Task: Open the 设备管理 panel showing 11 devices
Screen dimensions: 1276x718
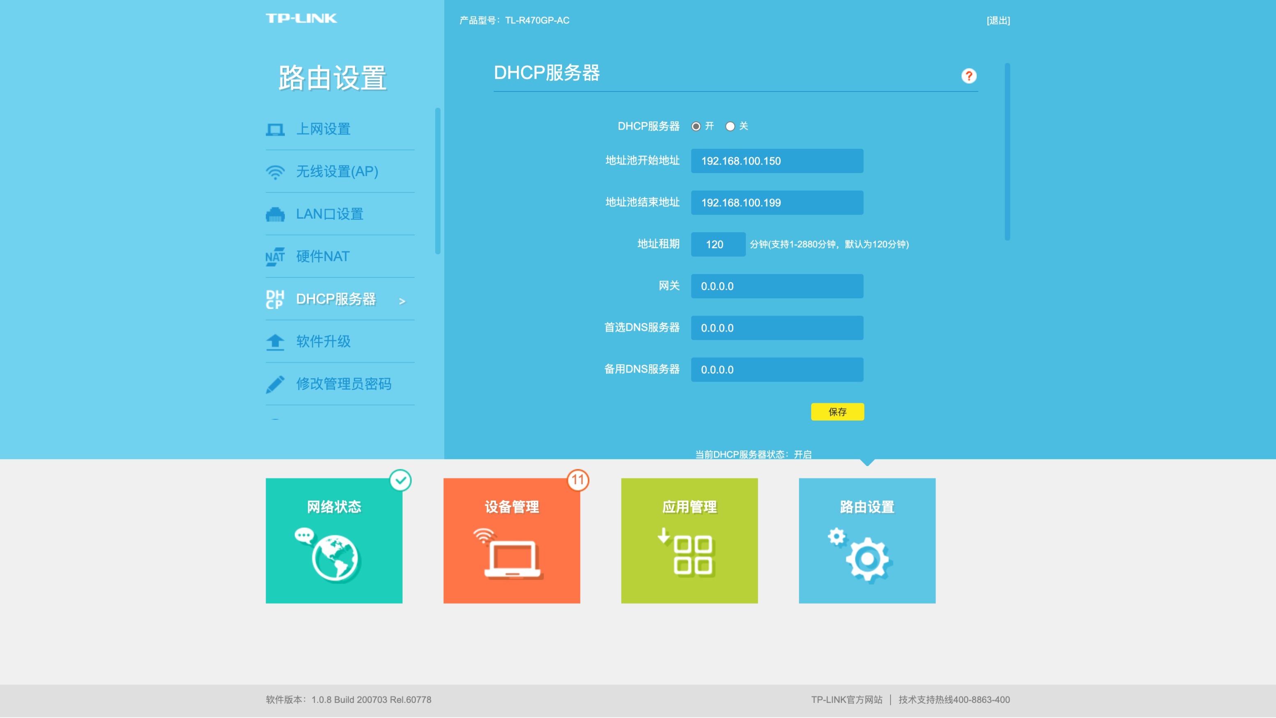Action: [x=511, y=540]
